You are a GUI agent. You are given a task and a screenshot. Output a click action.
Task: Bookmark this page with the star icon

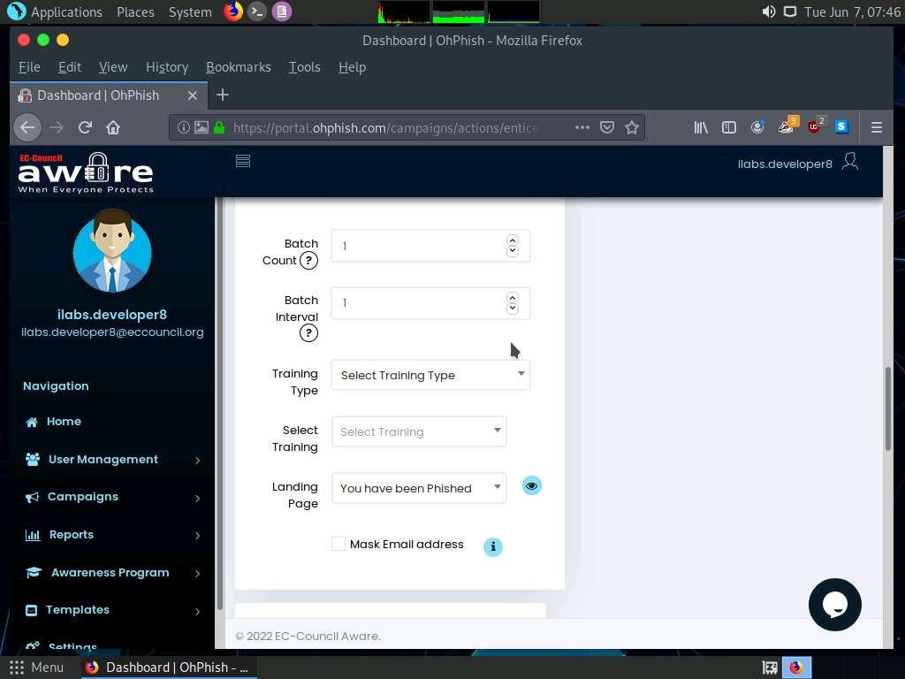pos(632,127)
